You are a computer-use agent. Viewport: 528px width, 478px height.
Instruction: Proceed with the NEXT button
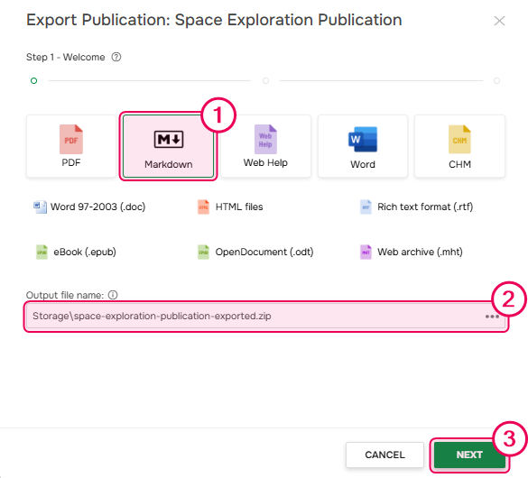(x=469, y=455)
